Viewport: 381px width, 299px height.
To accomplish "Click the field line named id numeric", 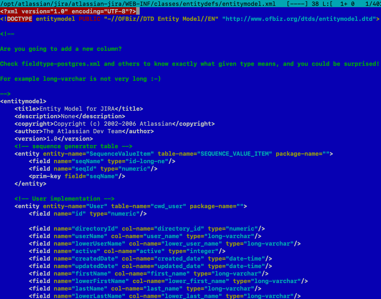I will click(x=88, y=214).
